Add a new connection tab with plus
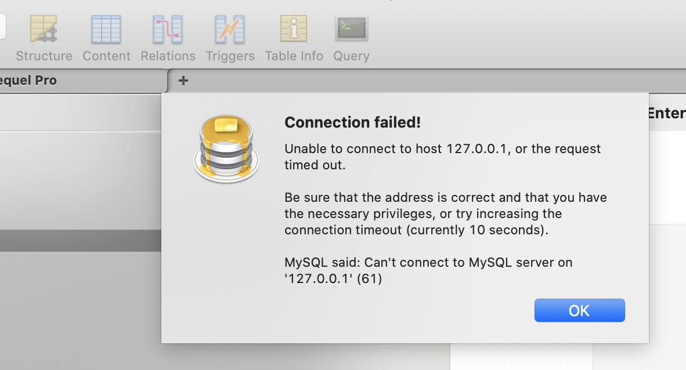The width and height of the screenshot is (686, 370). pyautogui.click(x=183, y=81)
